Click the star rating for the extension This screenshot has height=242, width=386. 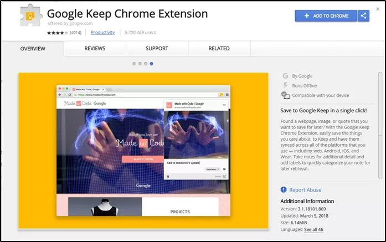[x=58, y=33]
